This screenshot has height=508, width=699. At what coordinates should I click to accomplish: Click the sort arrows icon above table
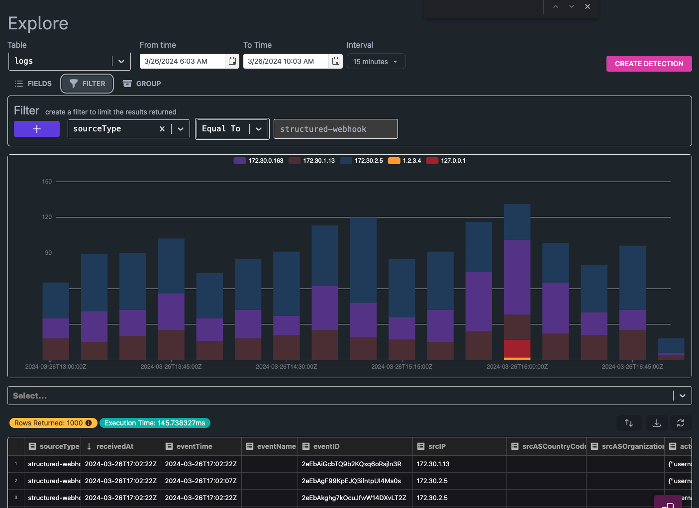[x=629, y=423]
